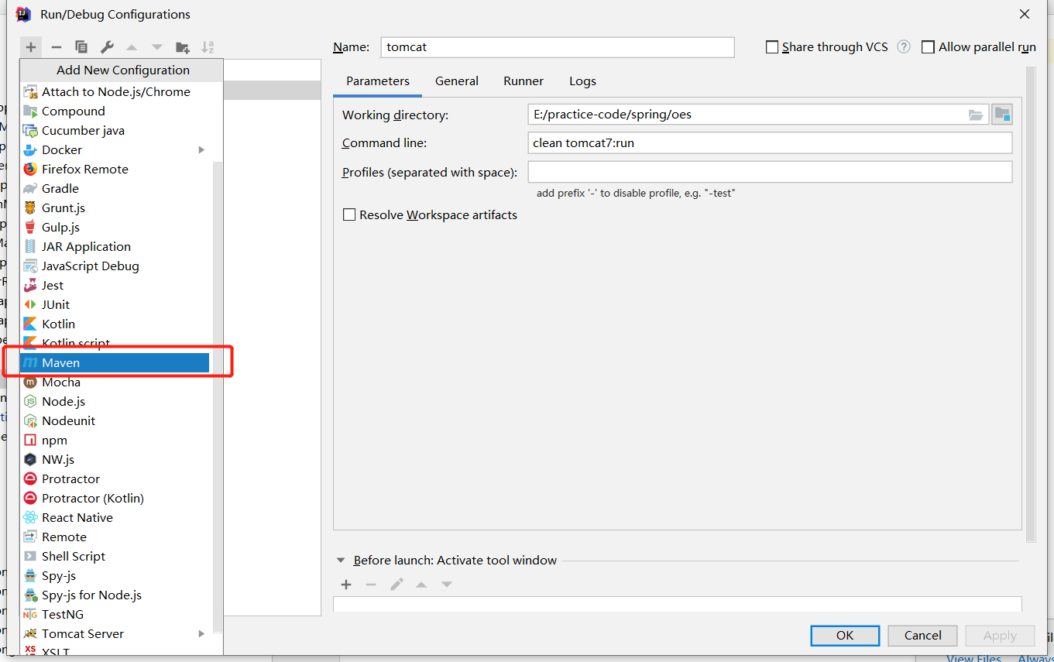Viewport: 1054px width, 662px height.
Task: Enable the Share through VCS checkbox
Action: 772,47
